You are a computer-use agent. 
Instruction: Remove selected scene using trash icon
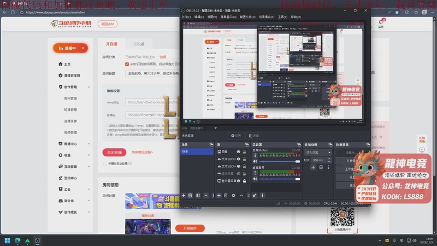point(190,196)
